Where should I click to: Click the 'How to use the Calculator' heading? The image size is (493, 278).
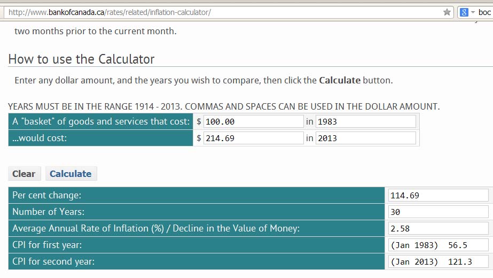[x=81, y=59]
